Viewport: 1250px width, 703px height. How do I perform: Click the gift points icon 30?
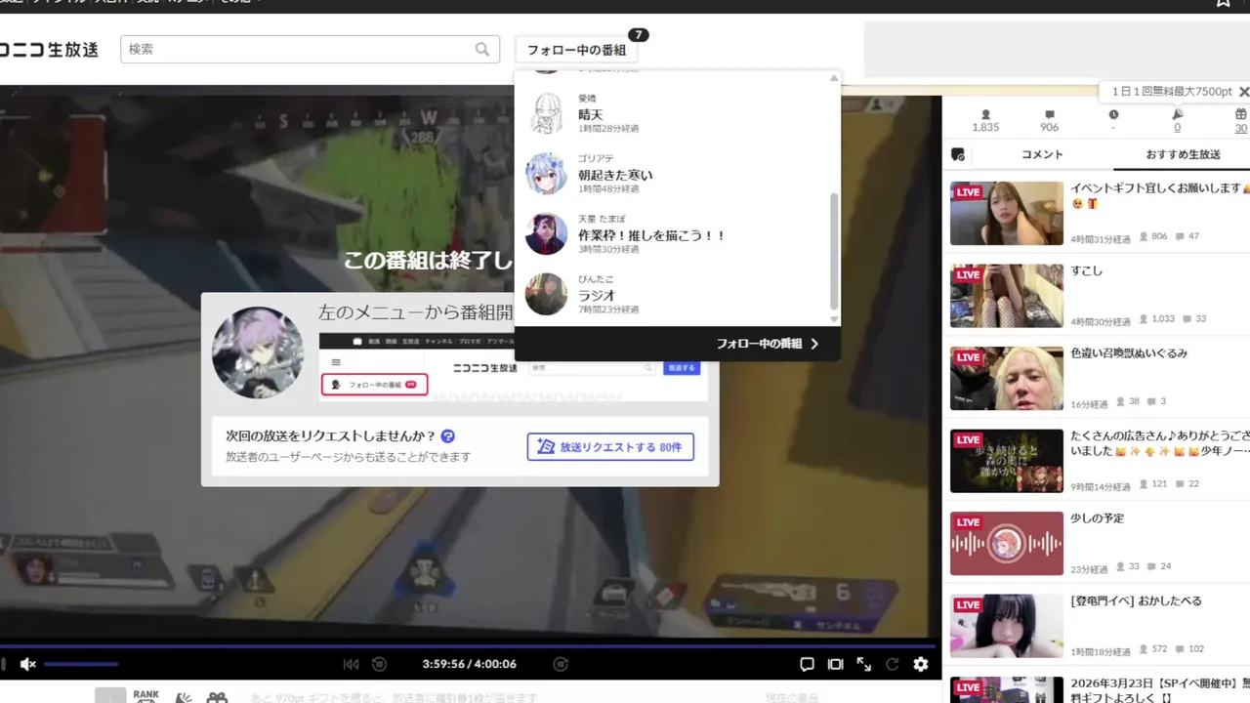[1241, 114]
